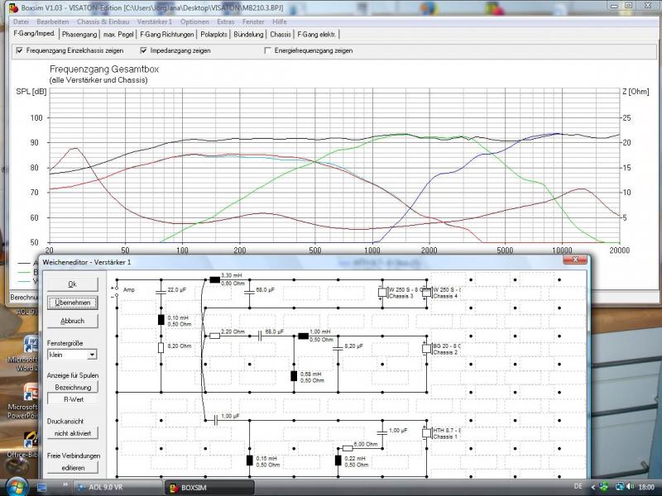Click the Bezeichnung coil display button

[73, 386]
